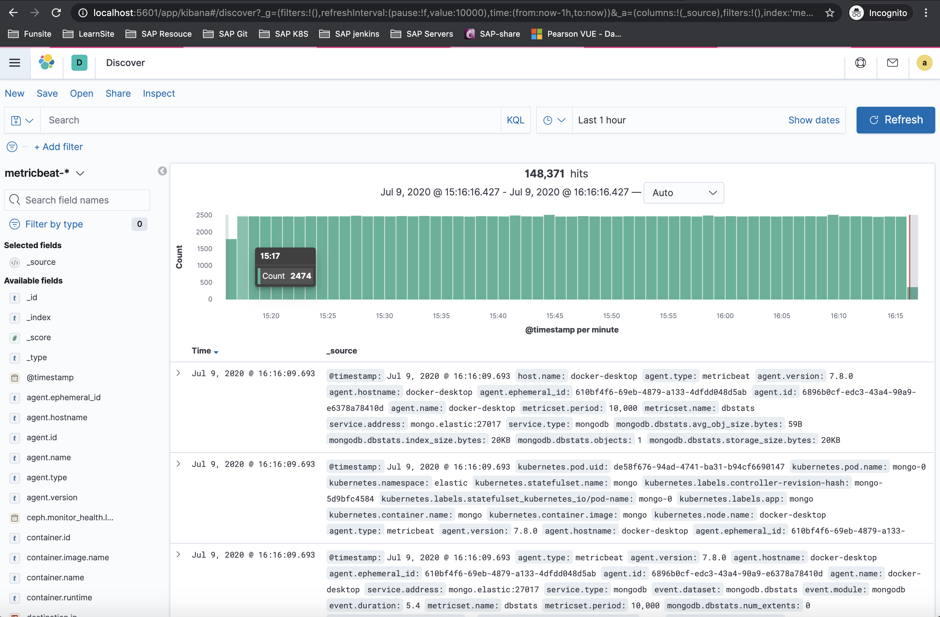Open the green D space selector
Screen dimensions: 940x617
[79, 63]
